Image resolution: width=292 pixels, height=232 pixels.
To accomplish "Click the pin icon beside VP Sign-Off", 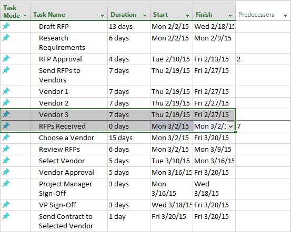I will (x=6, y=204).
